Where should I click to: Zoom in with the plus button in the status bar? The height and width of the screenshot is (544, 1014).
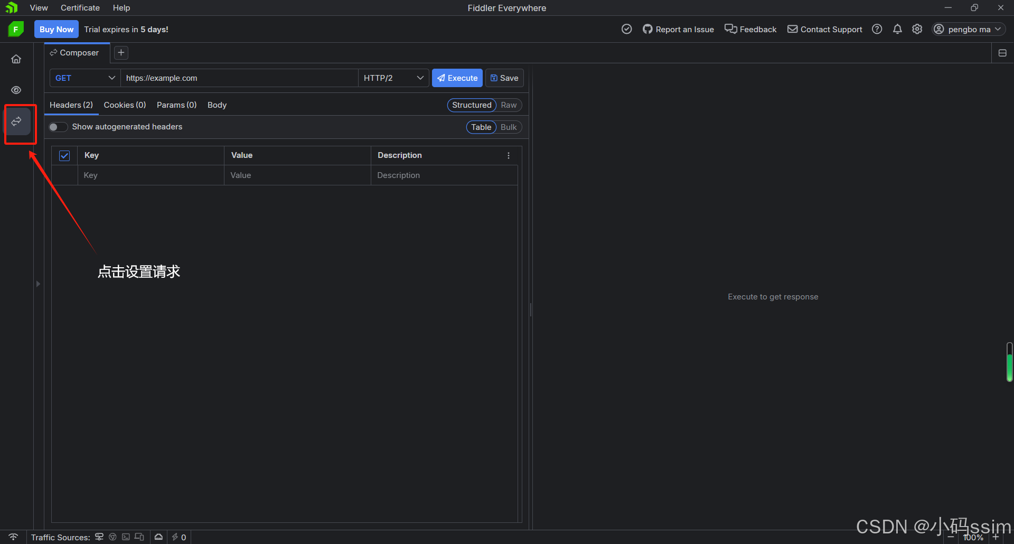(996, 537)
